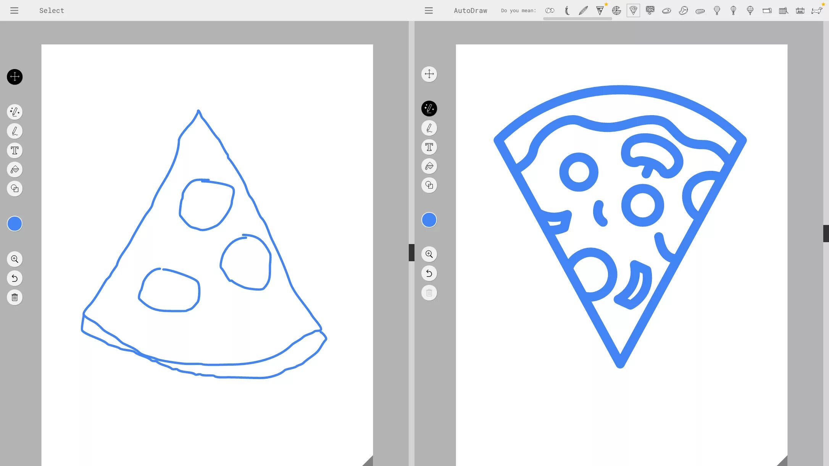The image size is (829, 466).
Task: Activate the Fill bucket tool in left panel
Action: [x=15, y=169]
